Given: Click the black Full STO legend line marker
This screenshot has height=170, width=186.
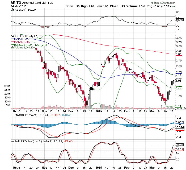Looking at the screenshot, I should (x=12, y=141).
